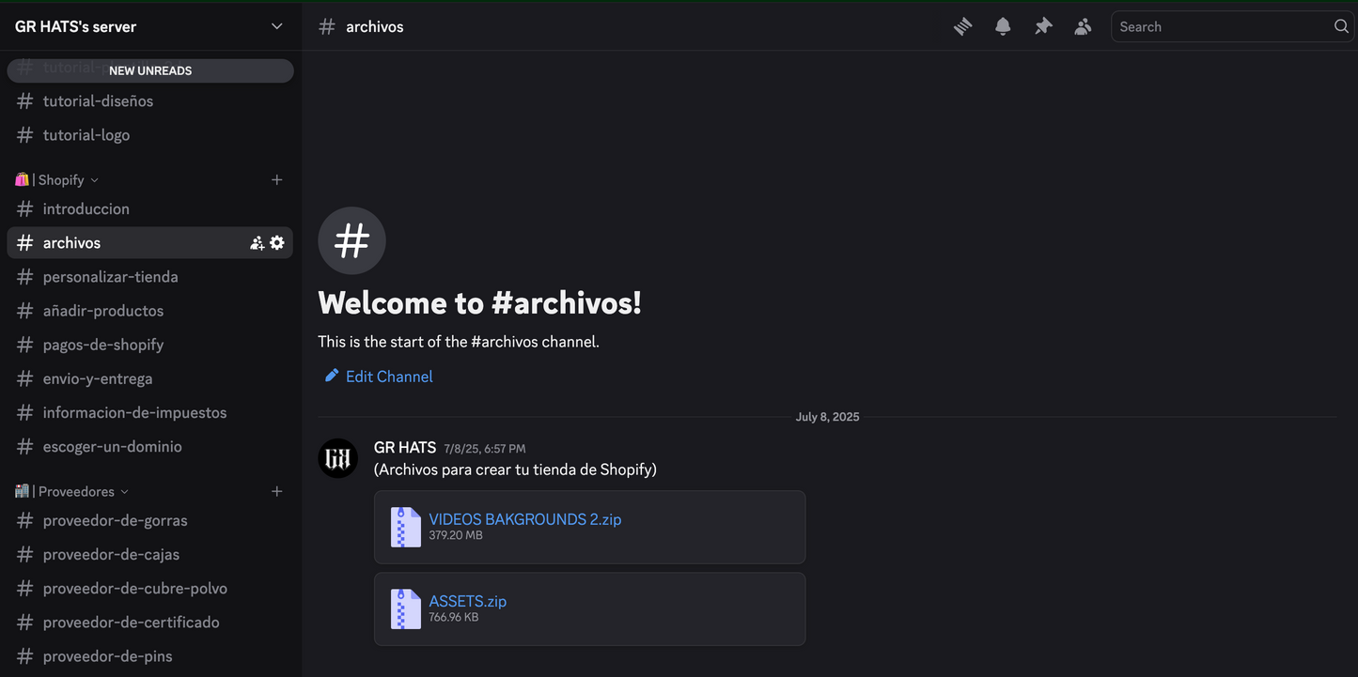The height and width of the screenshot is (677, 1358).
Task: Collapse the Proveedores category
Action: pyautogui.click(x=76, y=492)
